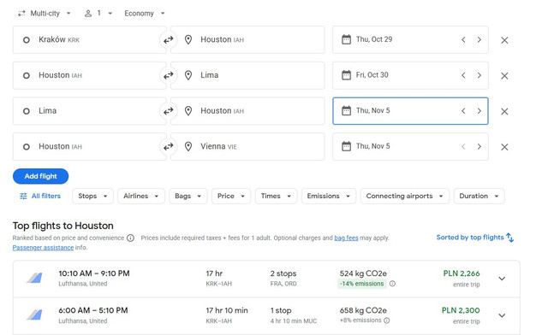Open calendar icon for Fri, Oct 30
Image resolution: width=548 pixels, height=335 pixels.
(346, 75)
